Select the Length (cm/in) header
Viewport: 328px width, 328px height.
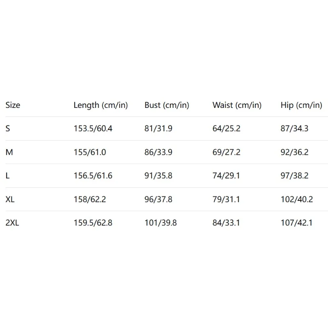point(100,105)
